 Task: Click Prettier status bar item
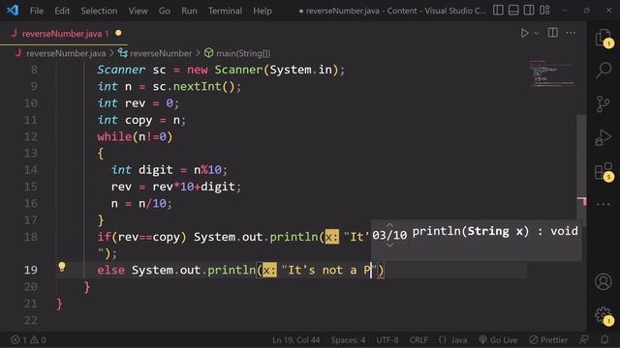pos(548,339)
